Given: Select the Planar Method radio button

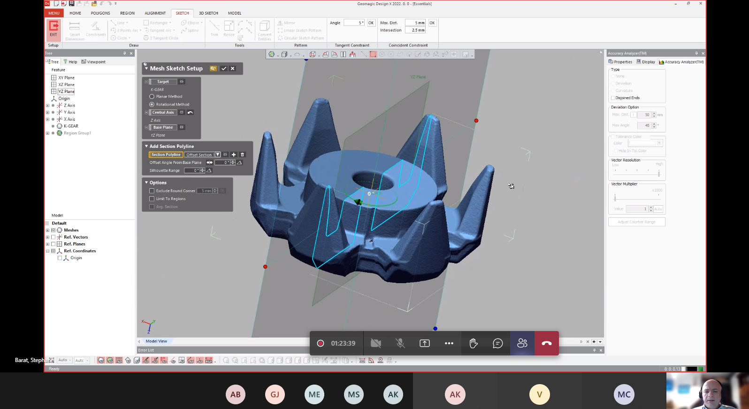Looking at the screenshot, I should (x=152, y=97).
